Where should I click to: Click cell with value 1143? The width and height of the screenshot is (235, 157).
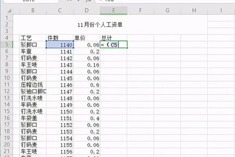[x=60, y=65]
